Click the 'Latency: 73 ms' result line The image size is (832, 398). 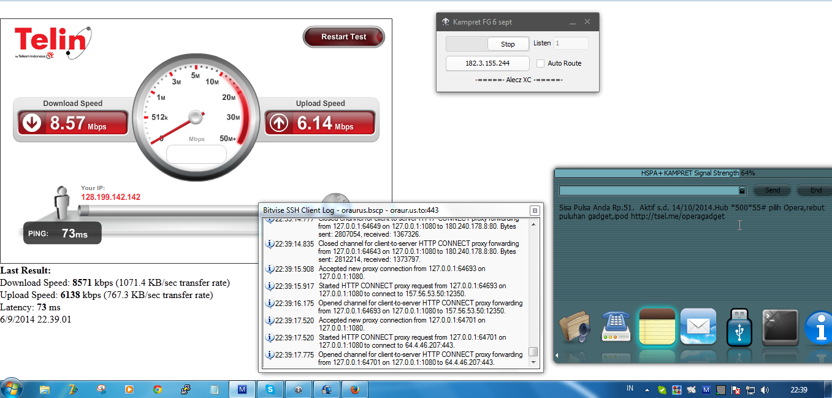31,307
